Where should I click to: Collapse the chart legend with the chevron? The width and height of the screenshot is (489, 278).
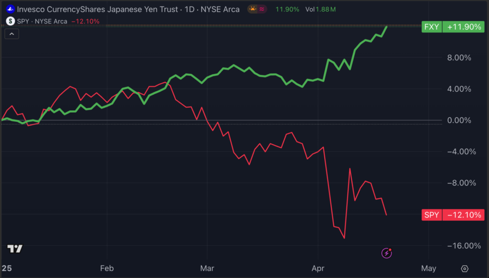11,33
